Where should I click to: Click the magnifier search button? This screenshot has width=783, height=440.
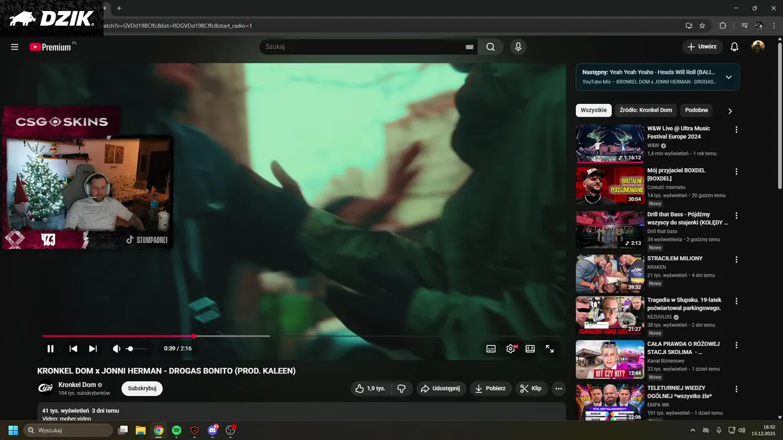[491, 47]
